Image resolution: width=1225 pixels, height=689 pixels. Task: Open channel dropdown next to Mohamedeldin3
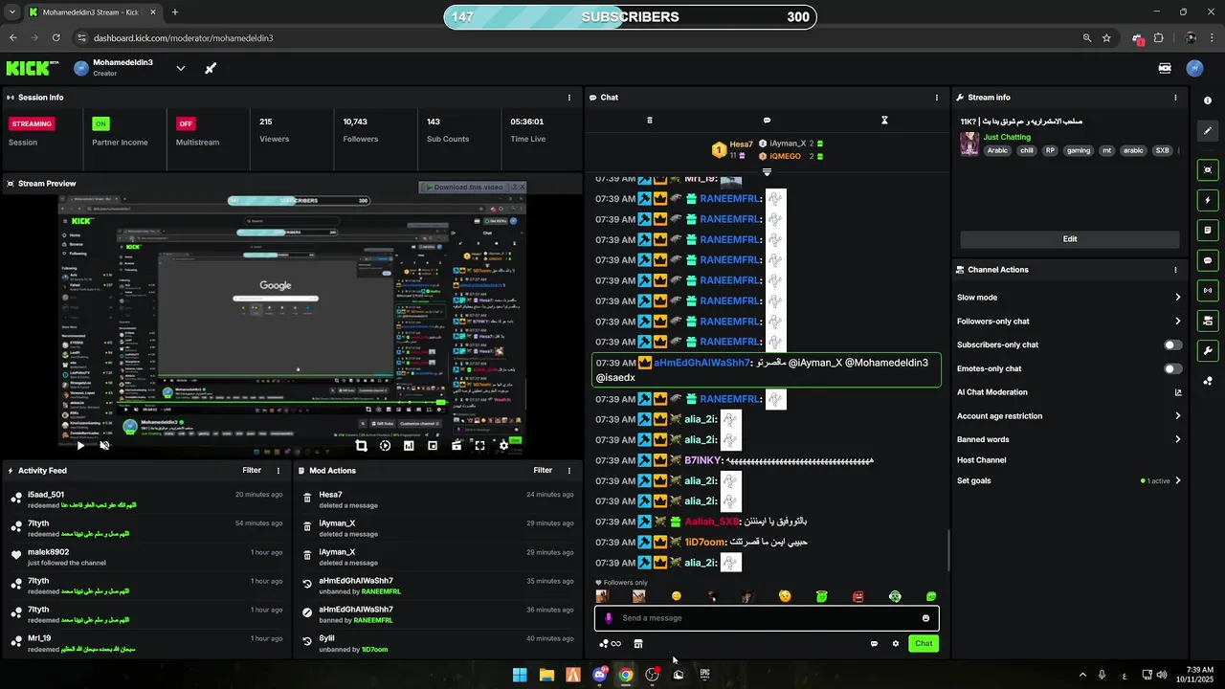pyautogui.click(x=180, y=68)
